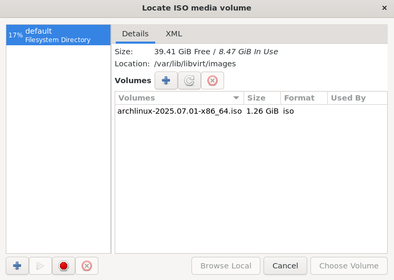Close the Locate ISO media volume dialog
The image size is (394, 280).
[x=385, y=8]
